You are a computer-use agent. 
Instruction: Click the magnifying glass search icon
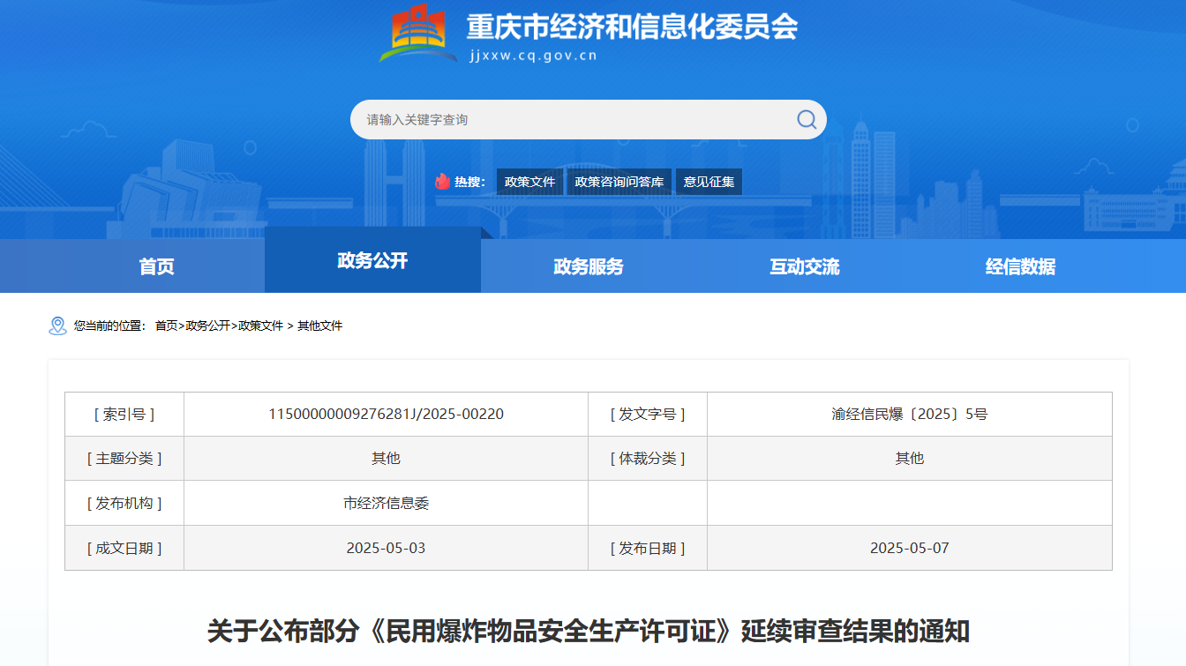806,119
